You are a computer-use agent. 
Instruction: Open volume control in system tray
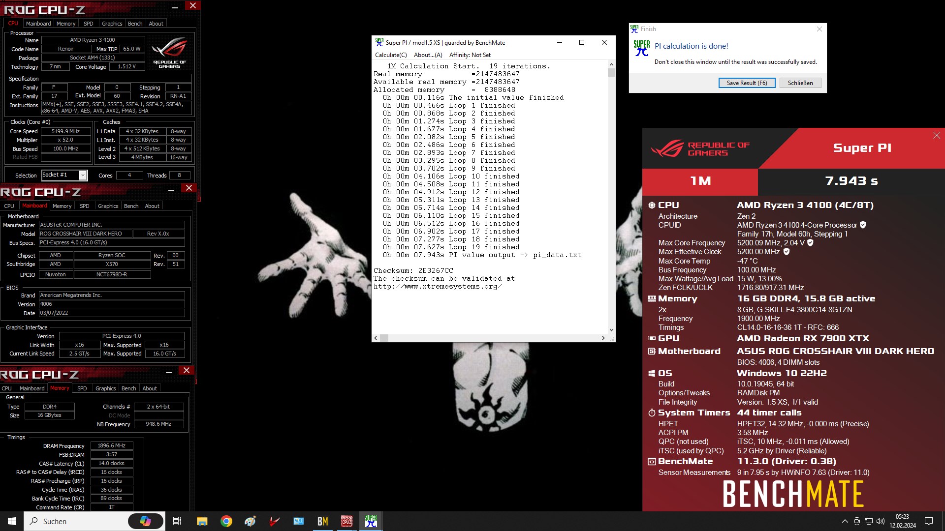[881, 521]
